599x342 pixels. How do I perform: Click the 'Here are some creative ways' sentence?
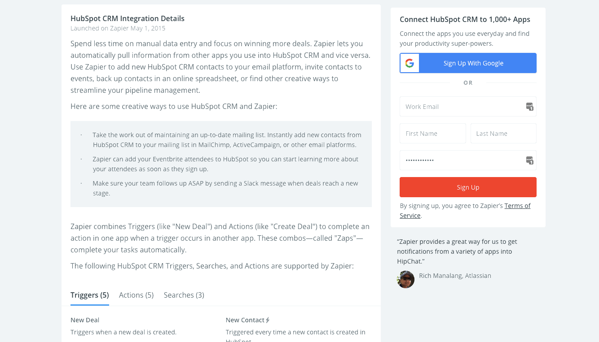[x=174, y=106]
